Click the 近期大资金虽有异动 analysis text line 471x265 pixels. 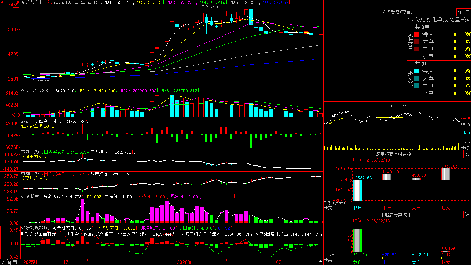[172, 234]
